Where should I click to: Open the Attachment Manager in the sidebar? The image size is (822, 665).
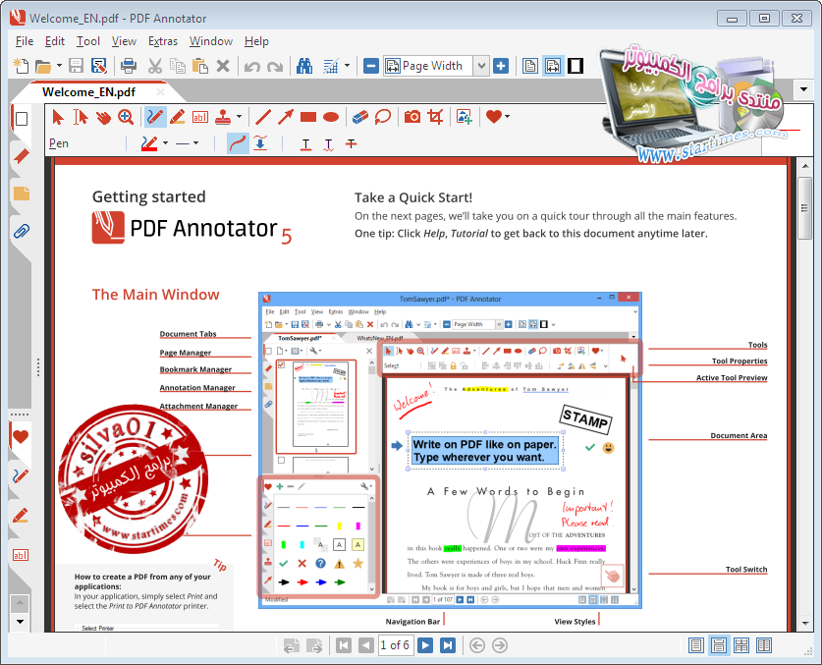click(20, 232)
